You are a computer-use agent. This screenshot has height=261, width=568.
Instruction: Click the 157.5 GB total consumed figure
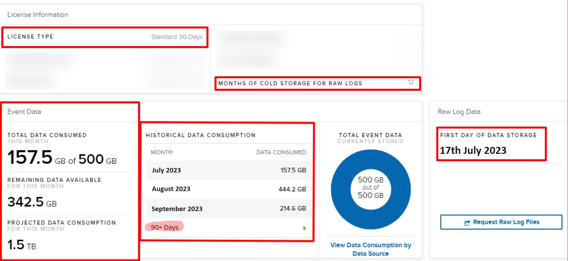[x=30, y=158]
